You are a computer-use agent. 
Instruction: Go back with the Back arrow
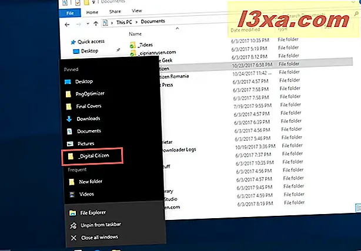pyautogui.click(x=67, y=25)
